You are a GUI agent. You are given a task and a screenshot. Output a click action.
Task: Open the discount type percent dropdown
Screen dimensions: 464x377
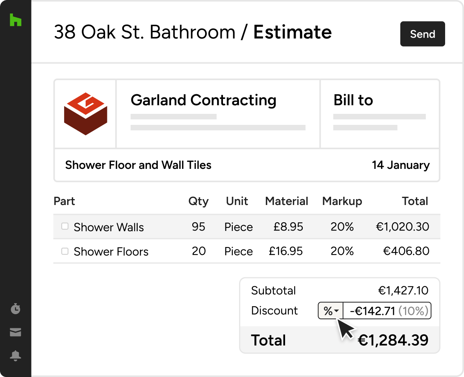331,311
